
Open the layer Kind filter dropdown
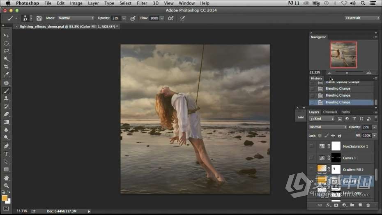pos(322,119)
